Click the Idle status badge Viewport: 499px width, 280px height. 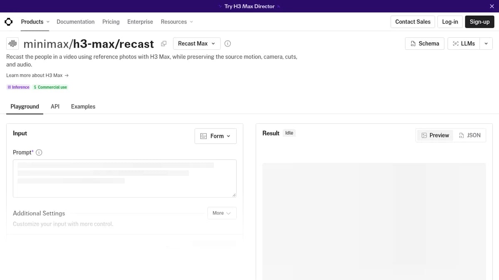289,133
